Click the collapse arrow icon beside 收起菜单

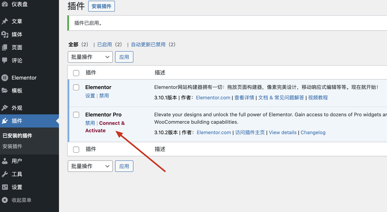[5, 200]
